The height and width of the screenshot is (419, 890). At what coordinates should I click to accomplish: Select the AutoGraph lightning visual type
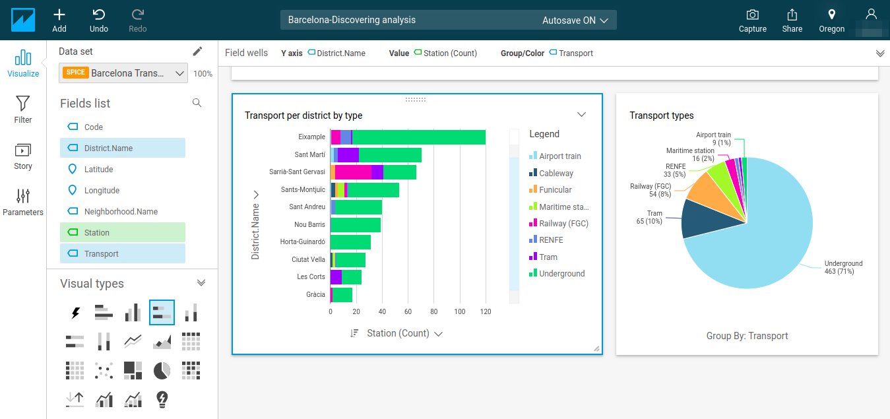point(76,313)
